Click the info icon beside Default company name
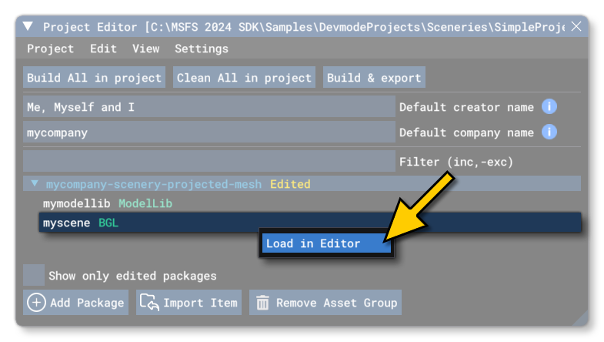604x342 pixels. (x=549, y=132)
